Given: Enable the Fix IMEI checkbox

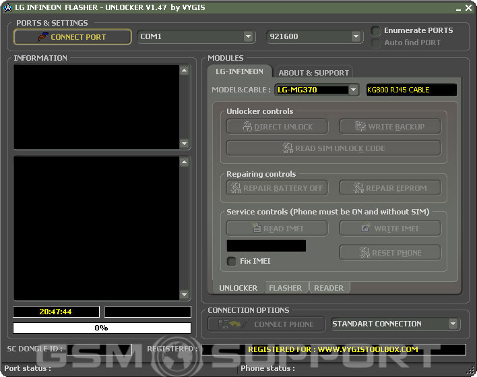Looking at the screenshot, I should 232,261.
